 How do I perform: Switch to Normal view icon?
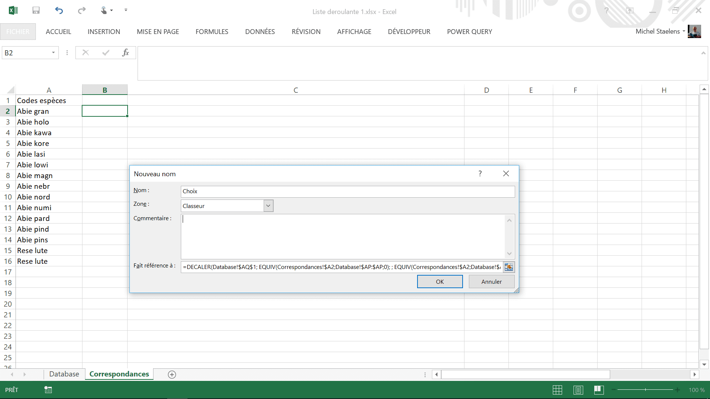coord(557,390)
